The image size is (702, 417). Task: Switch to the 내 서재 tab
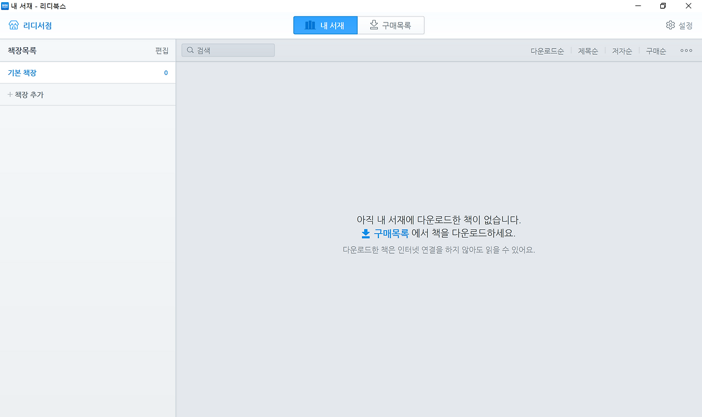tap(325, 25)
